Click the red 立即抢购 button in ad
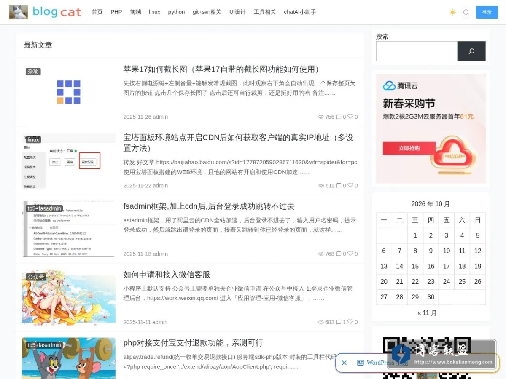Viewport: 506px width, 379px height. (x=409, y=148)
